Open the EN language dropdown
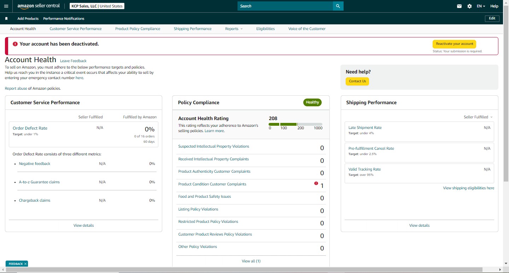This screenshot has width=509, height=273. pos(481,6)
